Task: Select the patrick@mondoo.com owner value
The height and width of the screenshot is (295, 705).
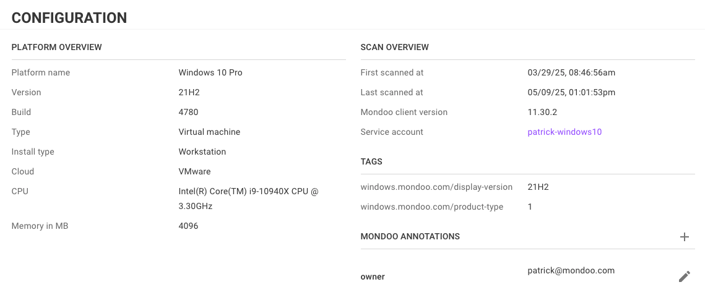Action: click(x=571, y=270)
